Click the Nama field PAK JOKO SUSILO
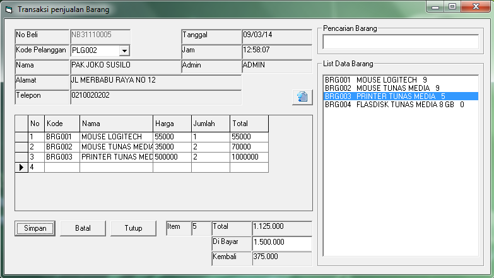 [x=126, y=66]
